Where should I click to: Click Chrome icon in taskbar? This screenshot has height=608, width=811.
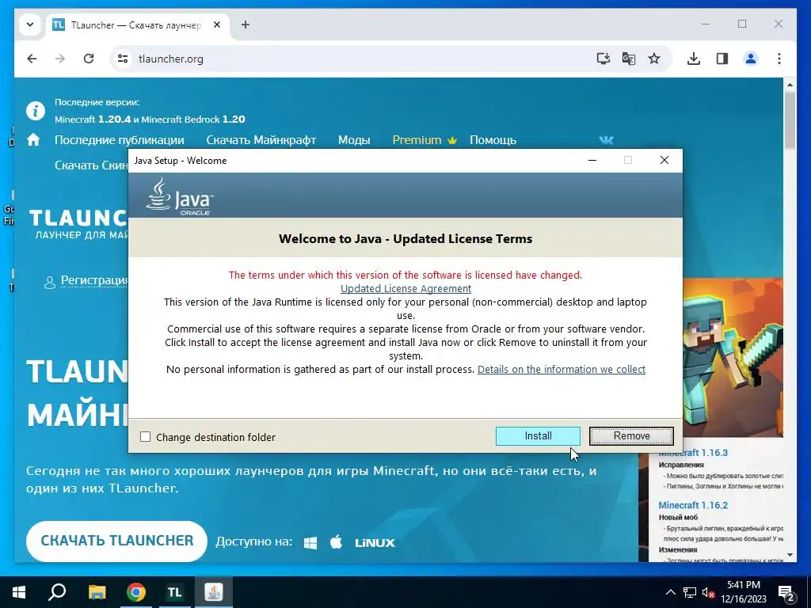tap(136, 592)
